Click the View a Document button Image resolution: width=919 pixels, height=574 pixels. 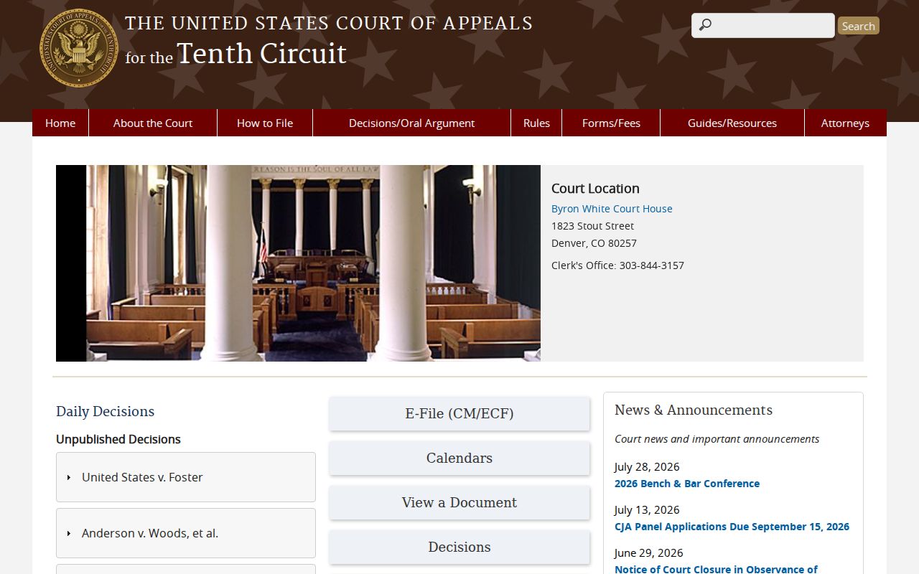point(459,503)
